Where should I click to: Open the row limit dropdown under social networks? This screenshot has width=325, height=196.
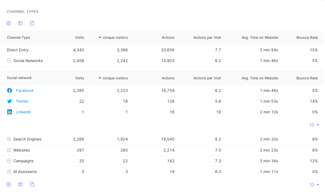(314, 125)
